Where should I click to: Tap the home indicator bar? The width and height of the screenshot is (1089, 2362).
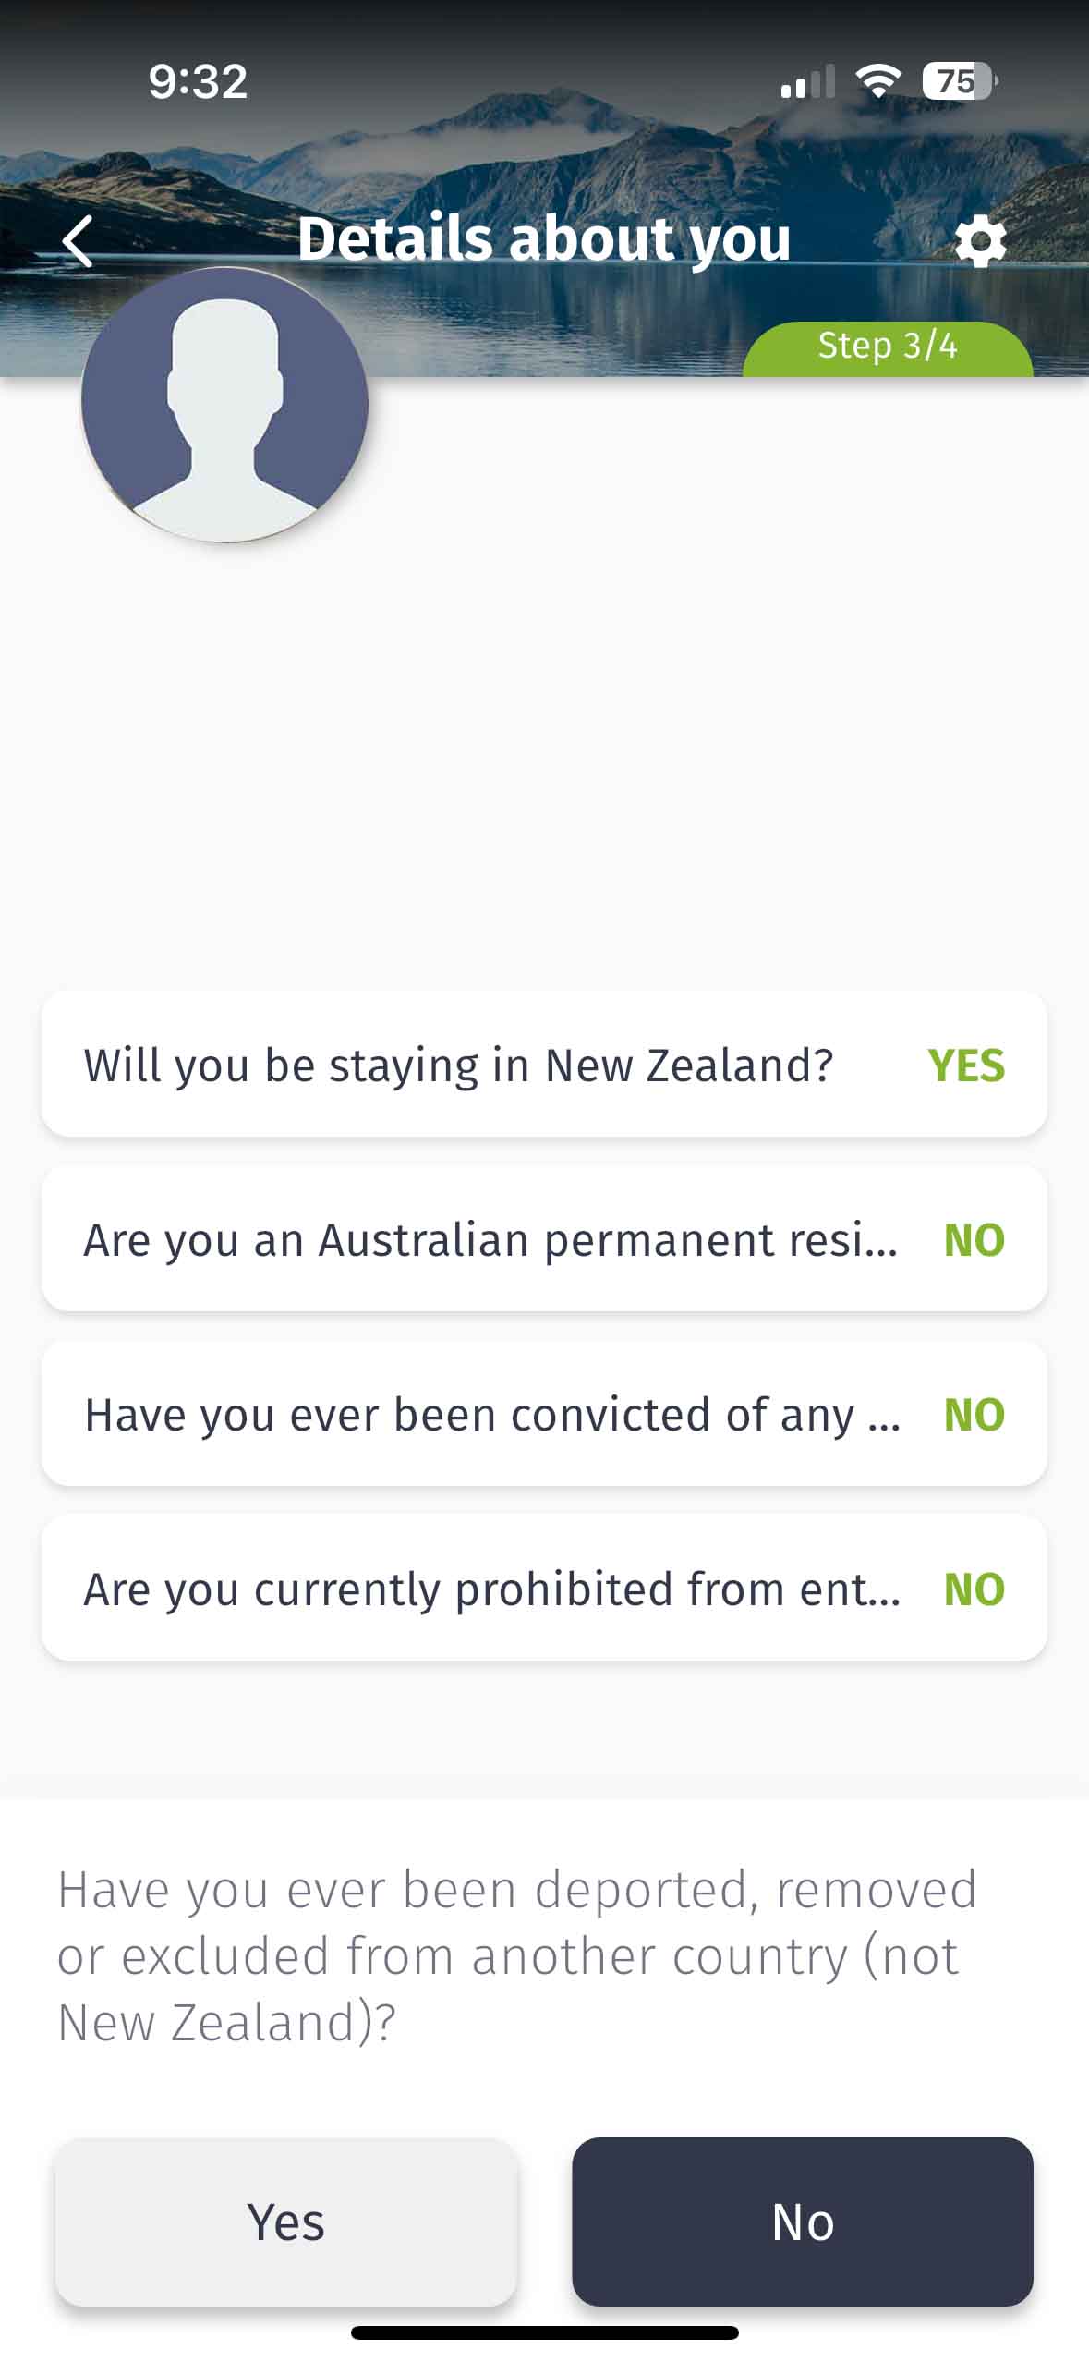(544, 2332)
